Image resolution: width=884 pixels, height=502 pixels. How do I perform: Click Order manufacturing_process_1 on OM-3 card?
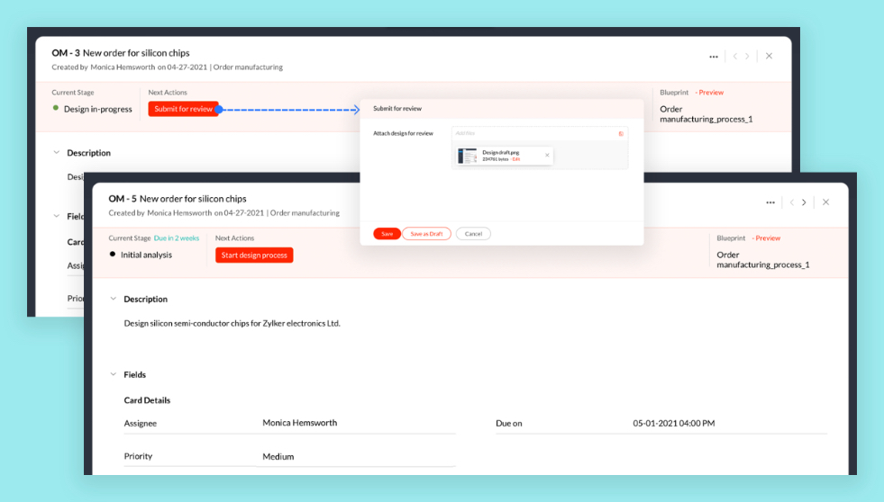[x=706, y=113]
